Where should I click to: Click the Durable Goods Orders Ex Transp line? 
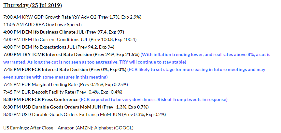click(85, 114)
